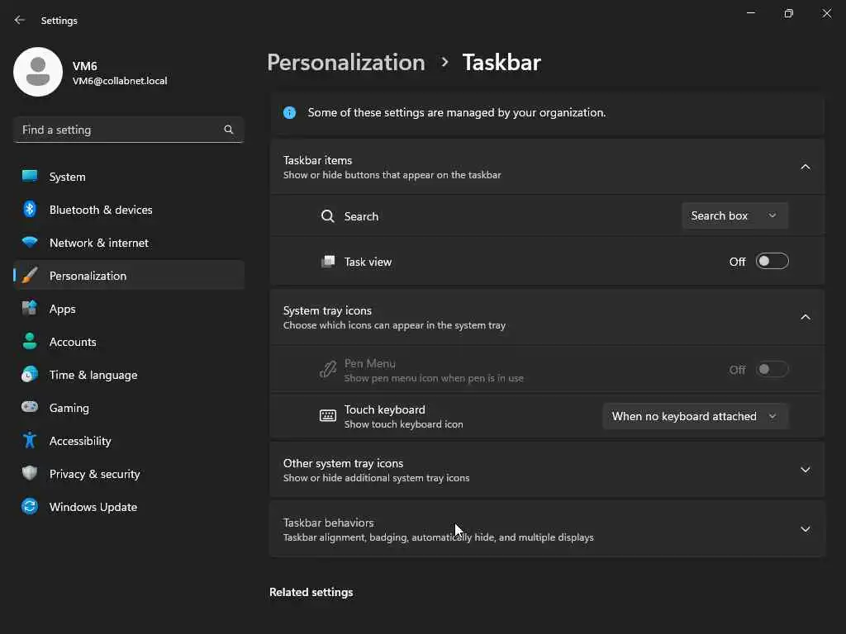Turn on the Task view toggle
Screen dimensions: 846x634
click(772, 262)
